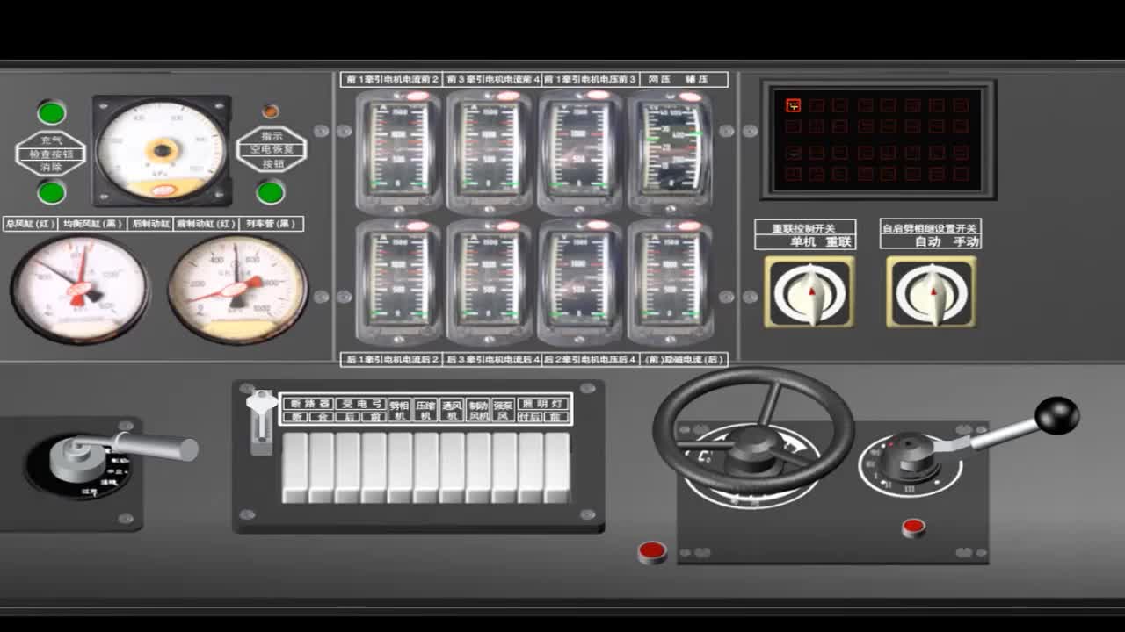Flip the 受电弓 前 key switch
The width and height of the screenshot is (1125, 632).
coord(374,468)
